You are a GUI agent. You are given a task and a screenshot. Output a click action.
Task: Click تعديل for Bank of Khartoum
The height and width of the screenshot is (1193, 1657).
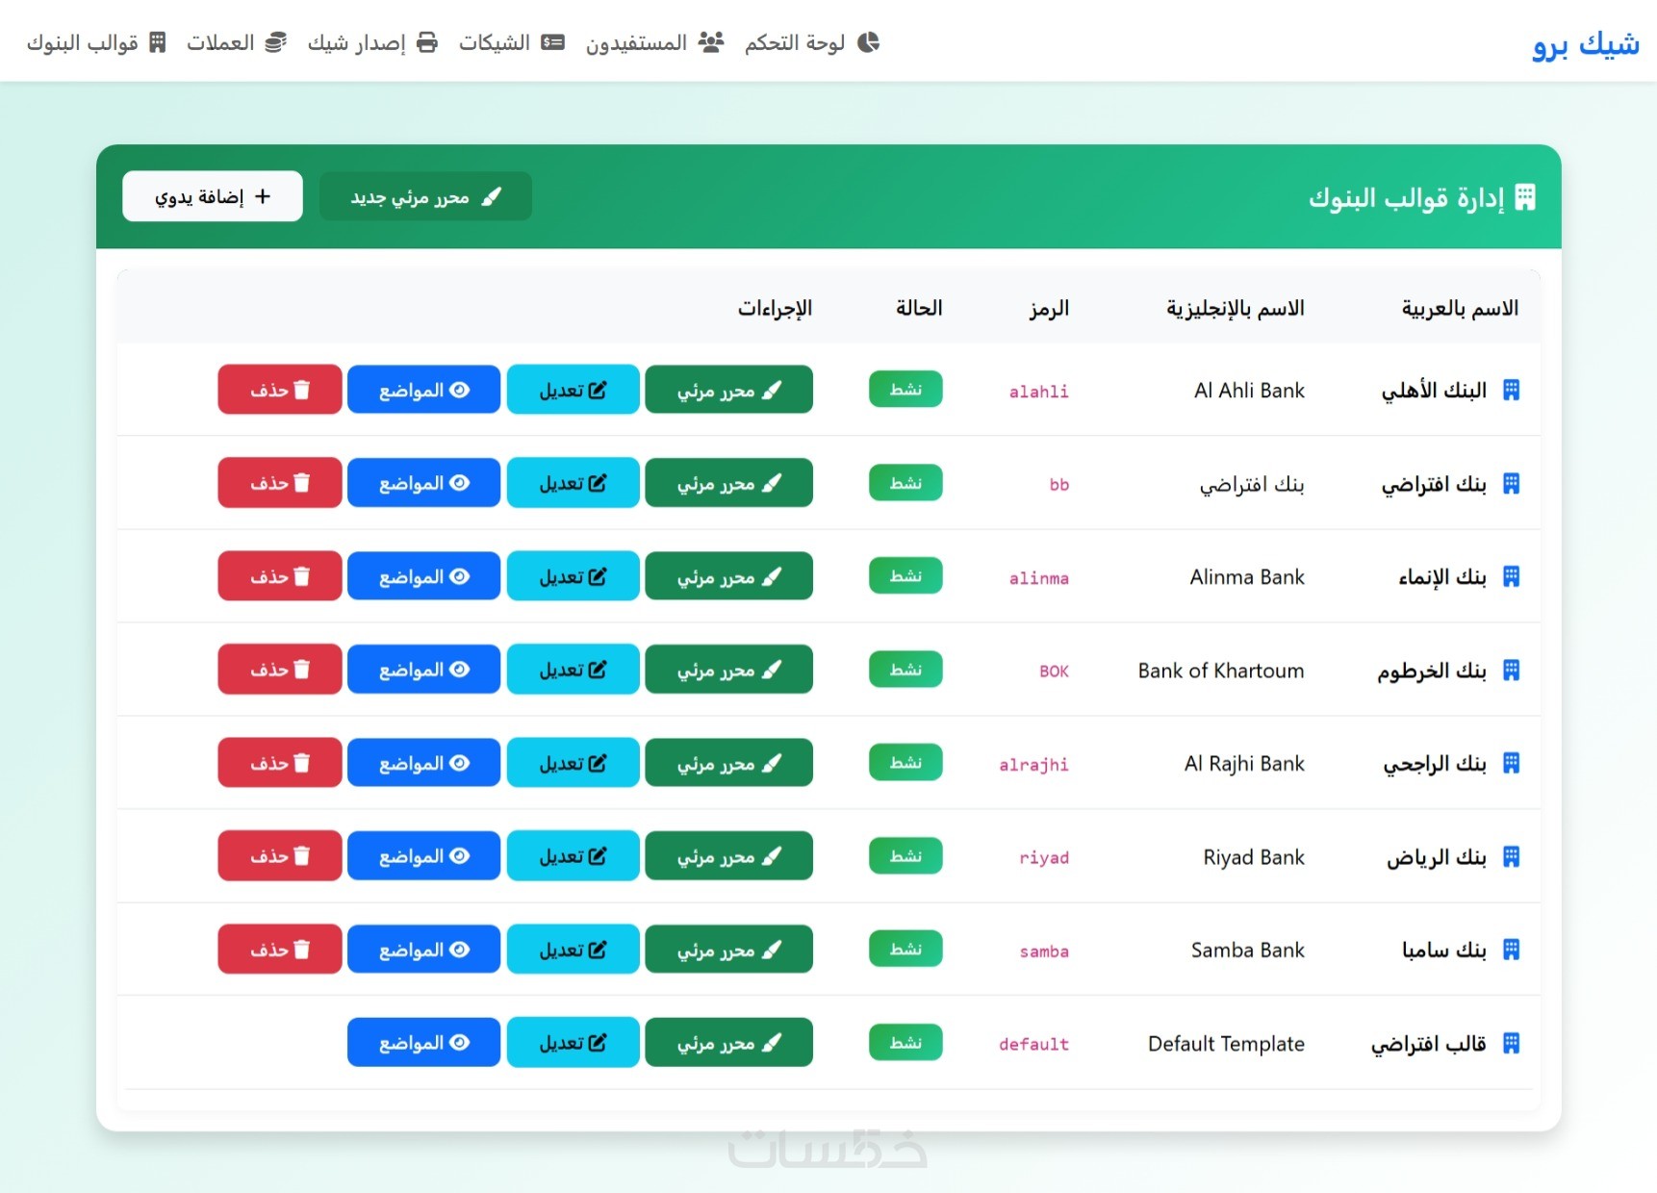pyautogui.click(x=574, y=670)
